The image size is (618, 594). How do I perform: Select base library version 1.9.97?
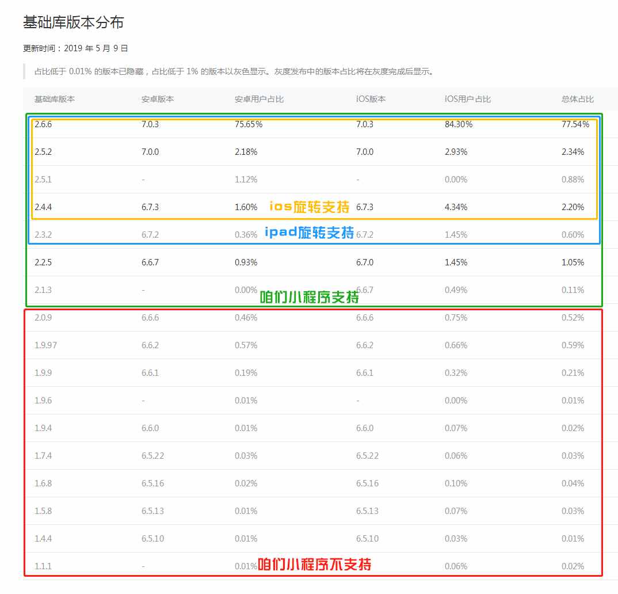point(45,345)
